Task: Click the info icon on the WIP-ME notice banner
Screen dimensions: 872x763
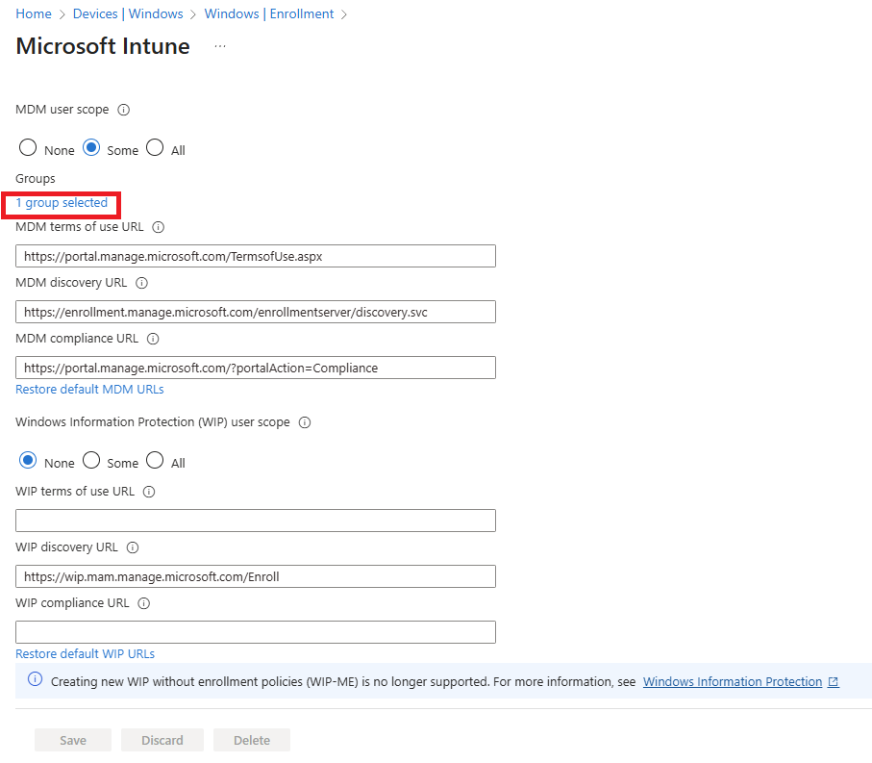Action: click(36, 681)
